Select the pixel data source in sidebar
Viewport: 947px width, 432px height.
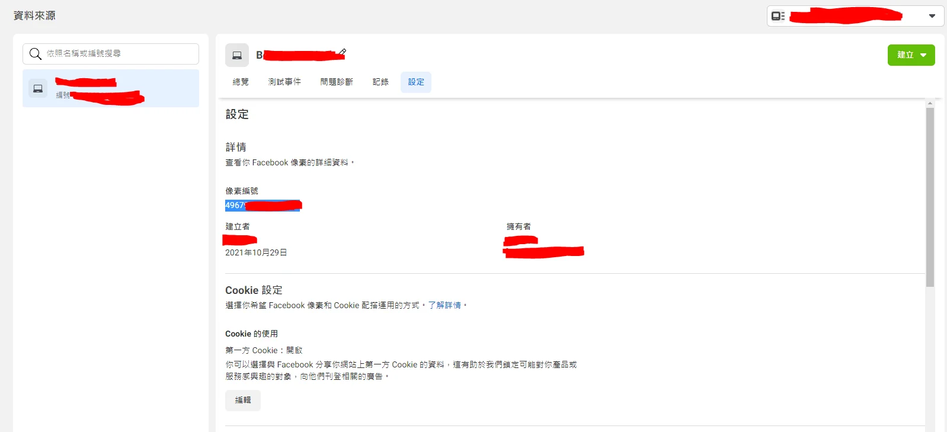click(x=111, y=88)
